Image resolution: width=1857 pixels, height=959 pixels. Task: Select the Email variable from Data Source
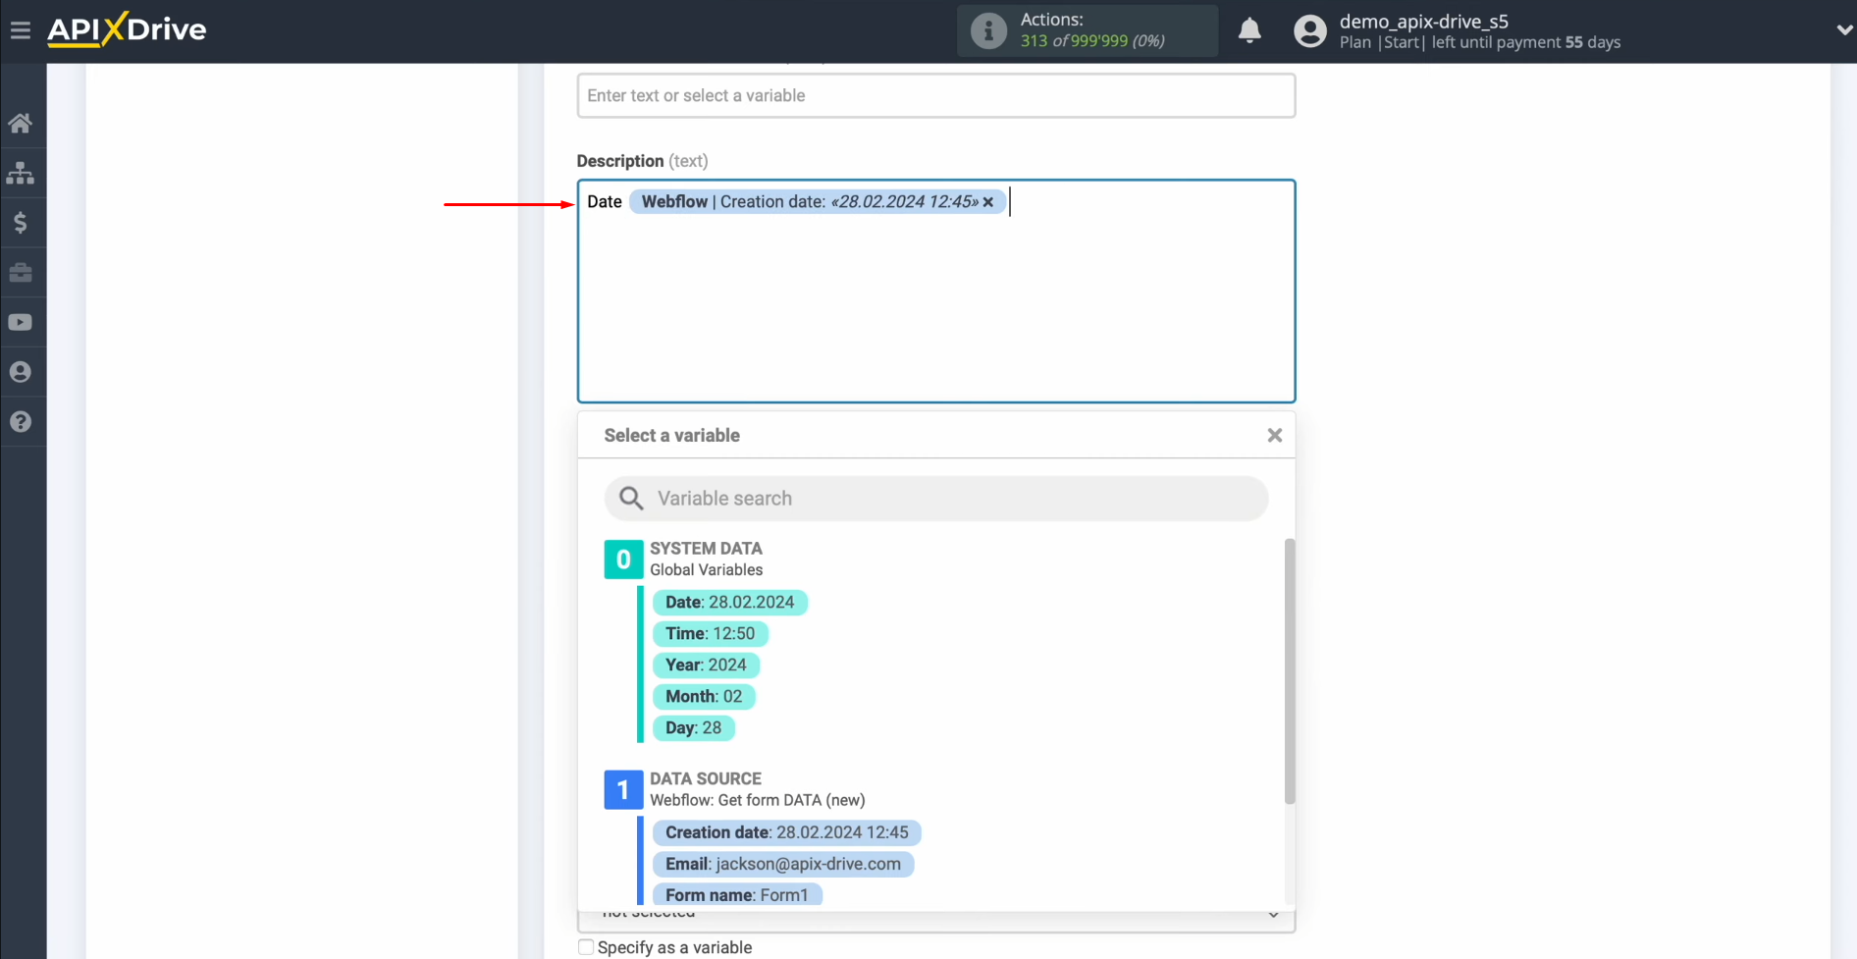pos(782,864)
